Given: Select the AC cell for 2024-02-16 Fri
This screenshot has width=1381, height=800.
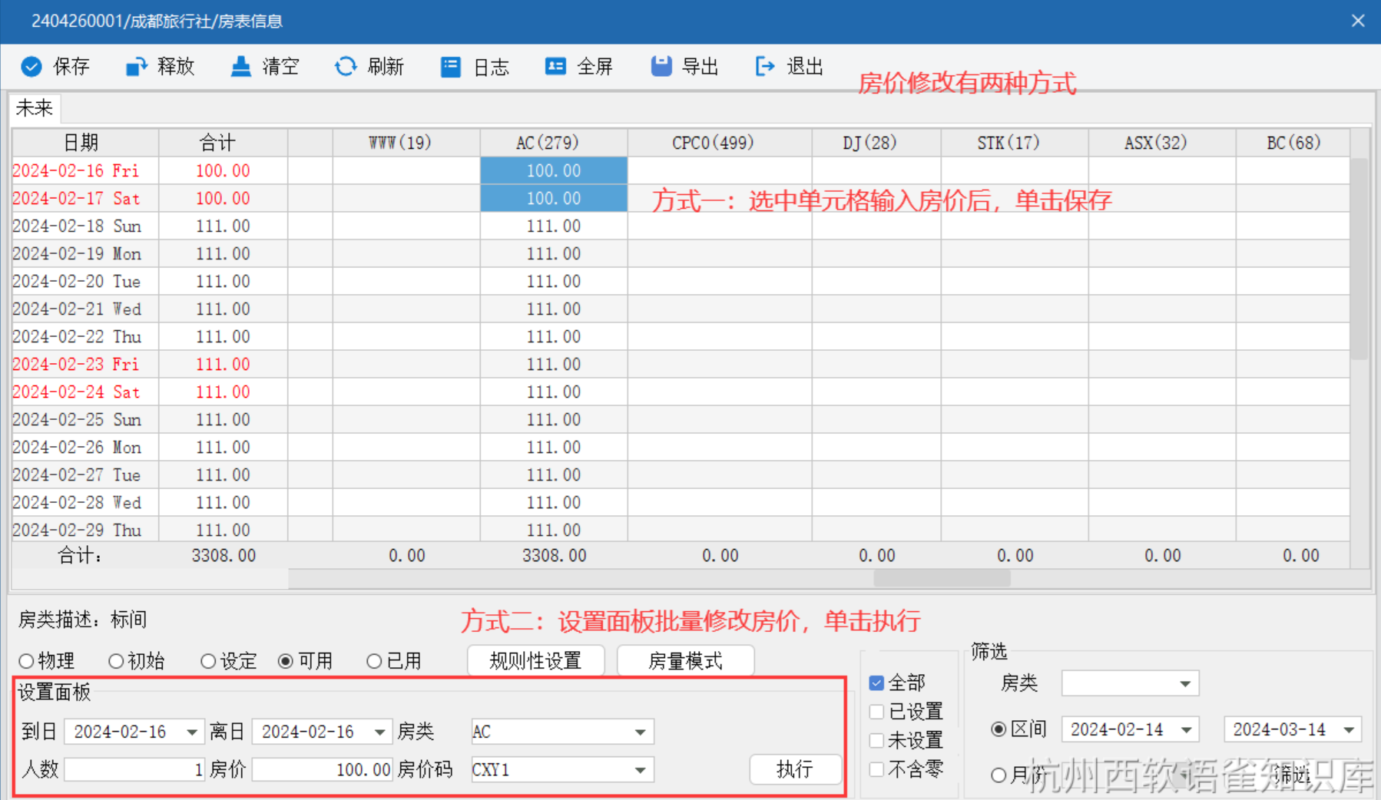Looking at the screenshot, I should pyautogui.click(x=554, y=170).
